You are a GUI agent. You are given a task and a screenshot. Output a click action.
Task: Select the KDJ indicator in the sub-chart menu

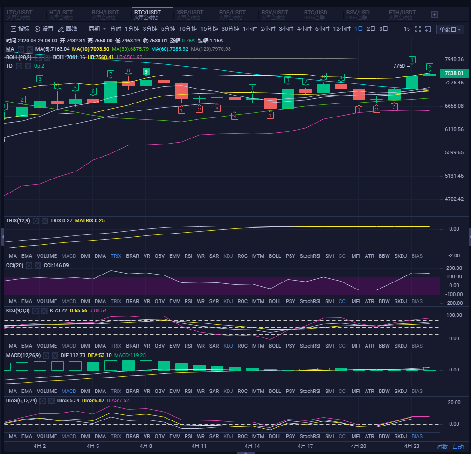[228, 346]
